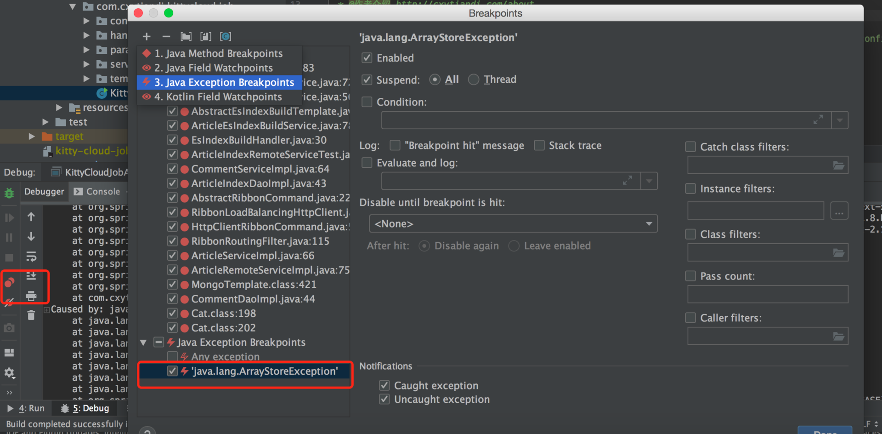Open the Disable until breakpoint hit dropdown
This screenshot has width=882, height=434.
513,224
